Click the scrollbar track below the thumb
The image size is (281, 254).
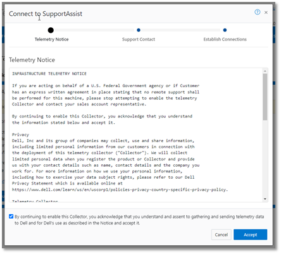point(265,158)
